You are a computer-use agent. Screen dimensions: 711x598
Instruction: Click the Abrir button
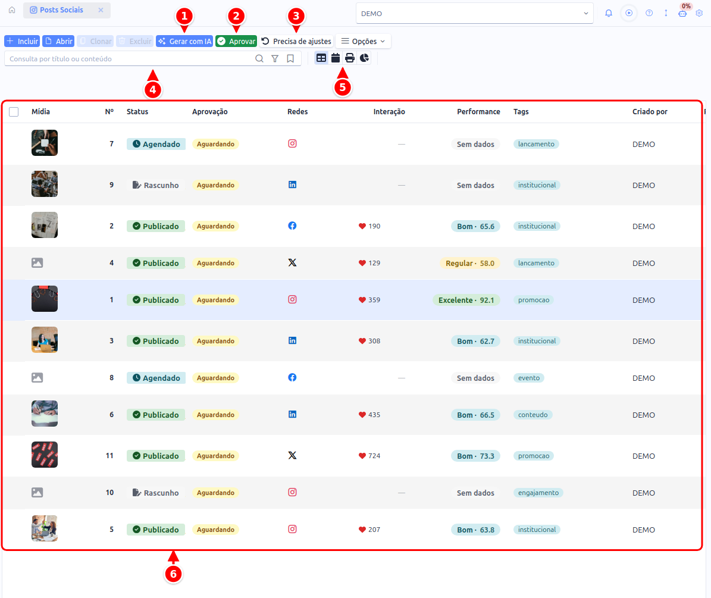pyautogui.click(x=58, y=41)
